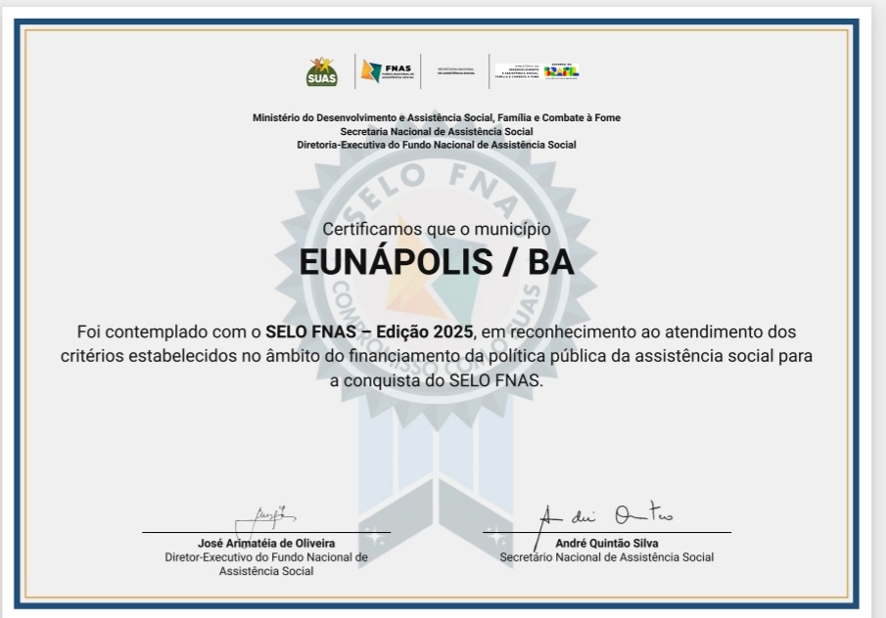Select the line 'Secretaria Nacional de Assistência Social'

437,131
